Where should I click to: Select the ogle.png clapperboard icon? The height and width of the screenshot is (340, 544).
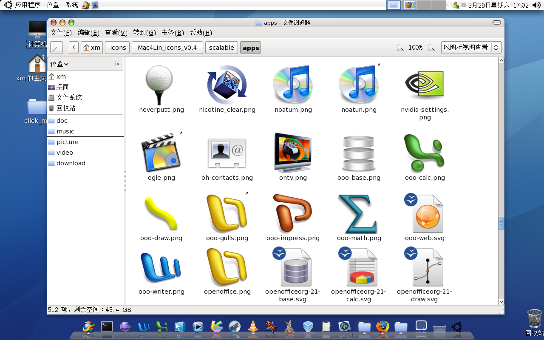pos(161,153)
